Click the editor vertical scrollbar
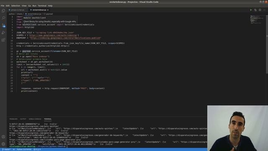This screenshot has width=268, height=151. point(267,44)
